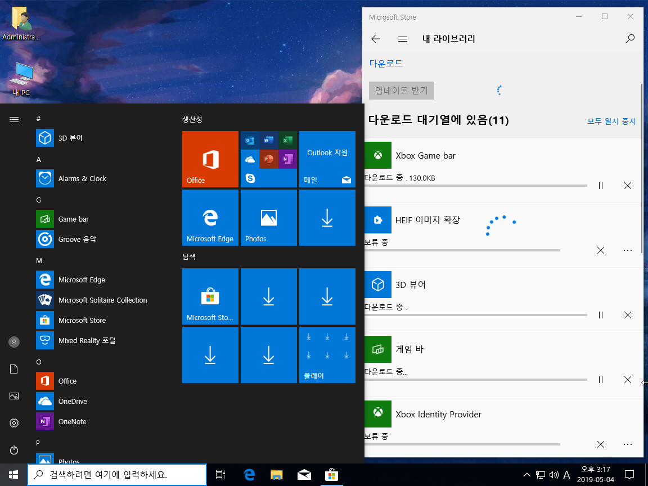Cancel 3D 뷰어 download in Store

(x=627, y=316)
